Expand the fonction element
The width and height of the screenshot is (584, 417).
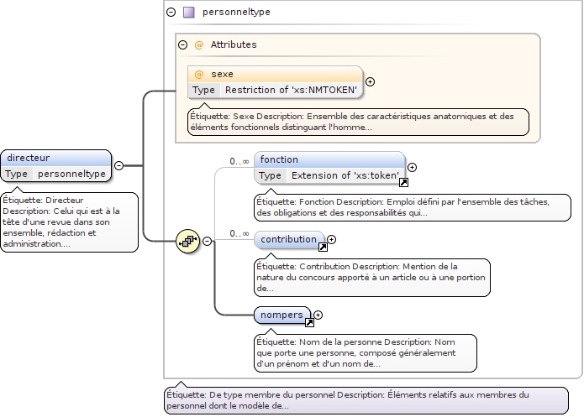[412, 167]
